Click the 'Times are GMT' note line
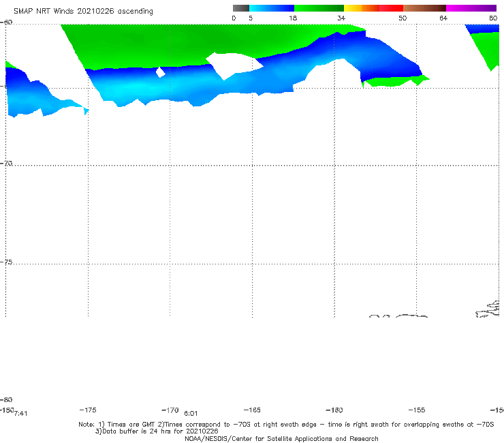Screen dimensions: 504x443 (x=286, y=425)
